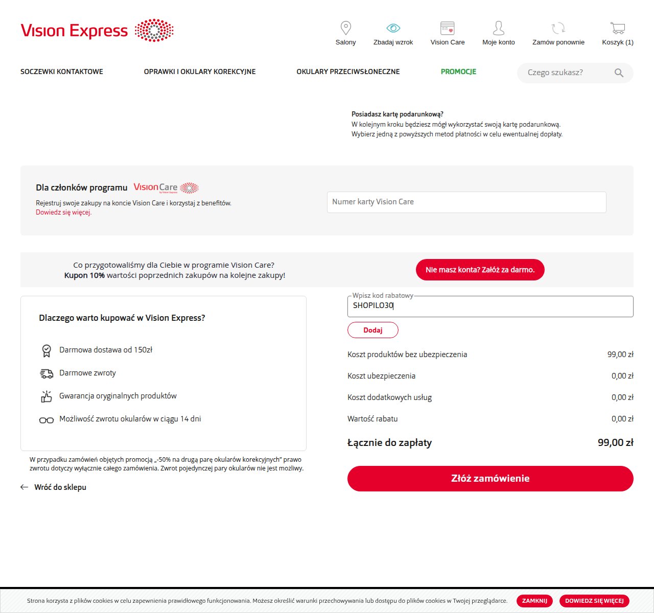Click the search magnifier icon
The image size is (654, 613).
point(619,73)
